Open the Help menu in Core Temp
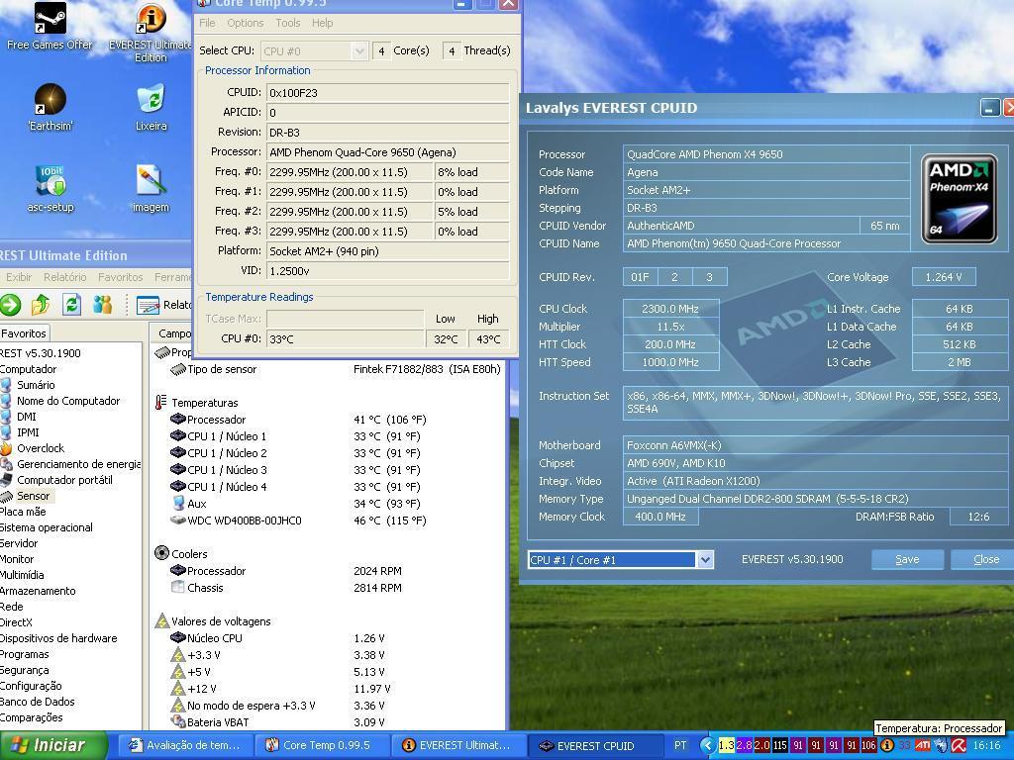The height and width of the screenshot is (760, 1014). pyautogui.click(x=322, y=23)
